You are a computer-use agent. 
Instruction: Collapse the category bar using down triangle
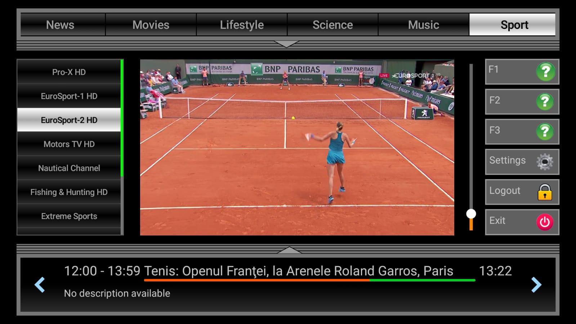click(286, 44)
